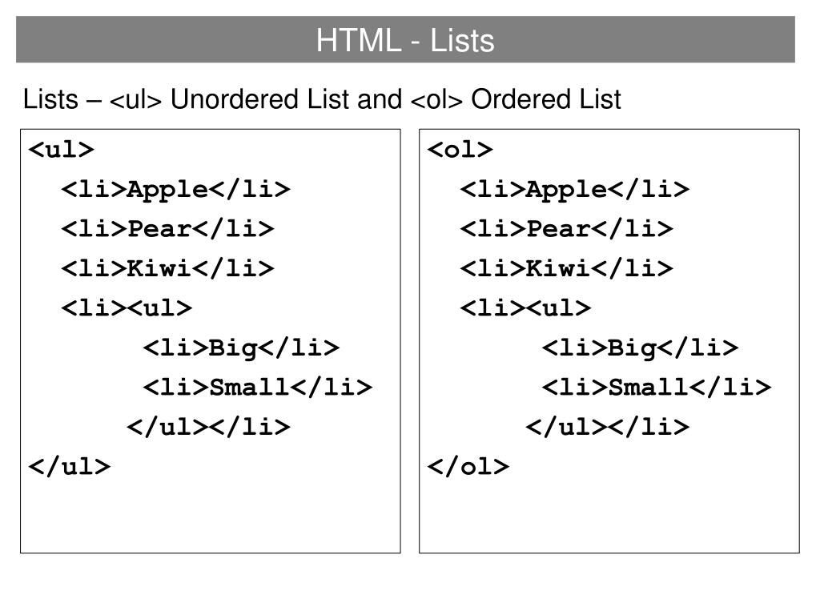Click the Small list item in right code box
Viewport: 820px width, 615px height.
pyautogui.click(x=657, y=388)
